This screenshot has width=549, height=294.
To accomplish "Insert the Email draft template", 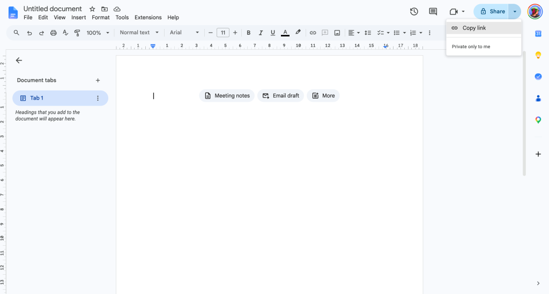I will point(280,96).
